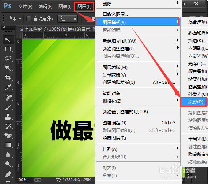
Task: Expand 栅格化(Z) submenu
Action: [x=138, y=101]
